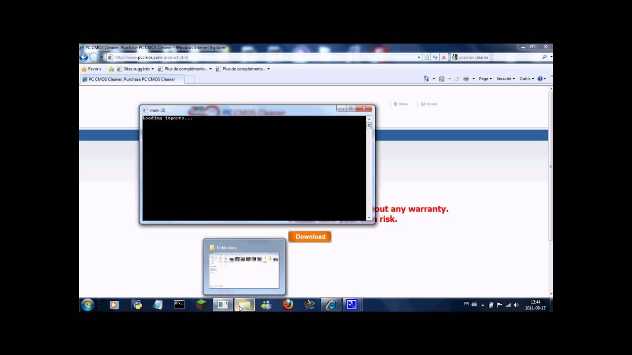Click the read mail icon in command bar
The height and width of the screenshot is (355, 632).
tap(456, 79)
